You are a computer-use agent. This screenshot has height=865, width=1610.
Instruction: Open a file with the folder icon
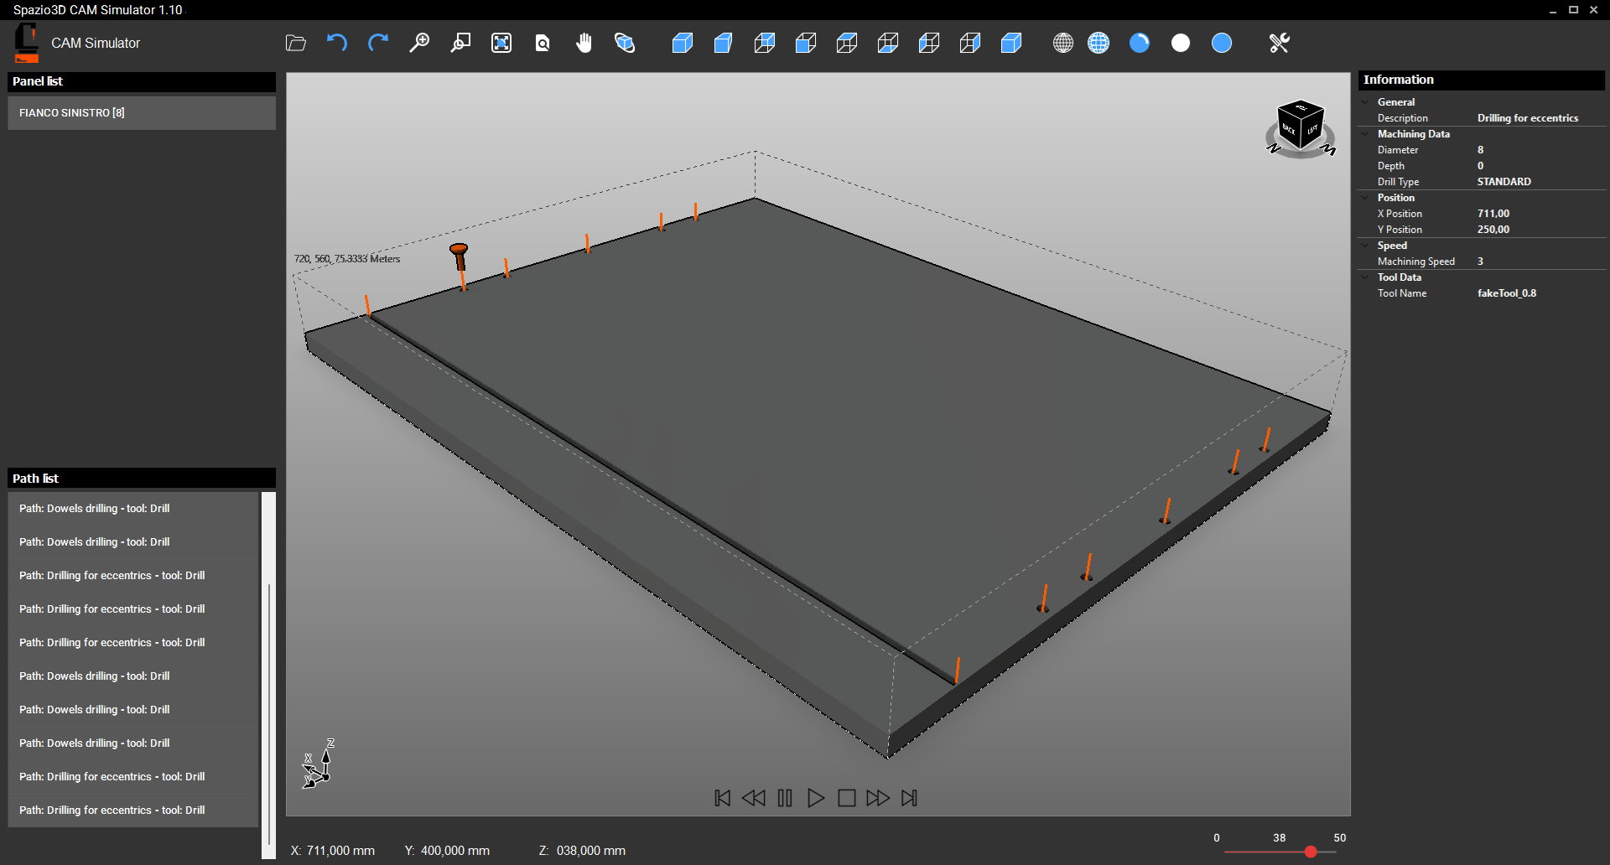coord(295,43)
